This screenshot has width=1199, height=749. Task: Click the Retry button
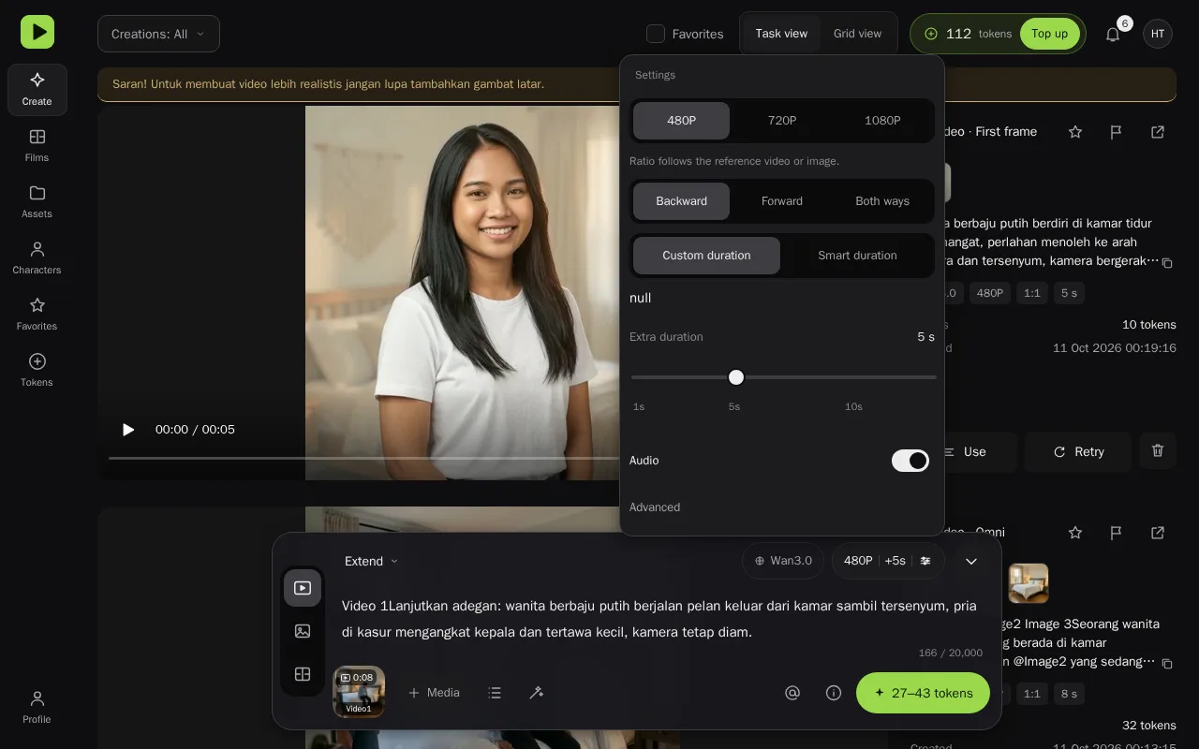pos(1078,451)
